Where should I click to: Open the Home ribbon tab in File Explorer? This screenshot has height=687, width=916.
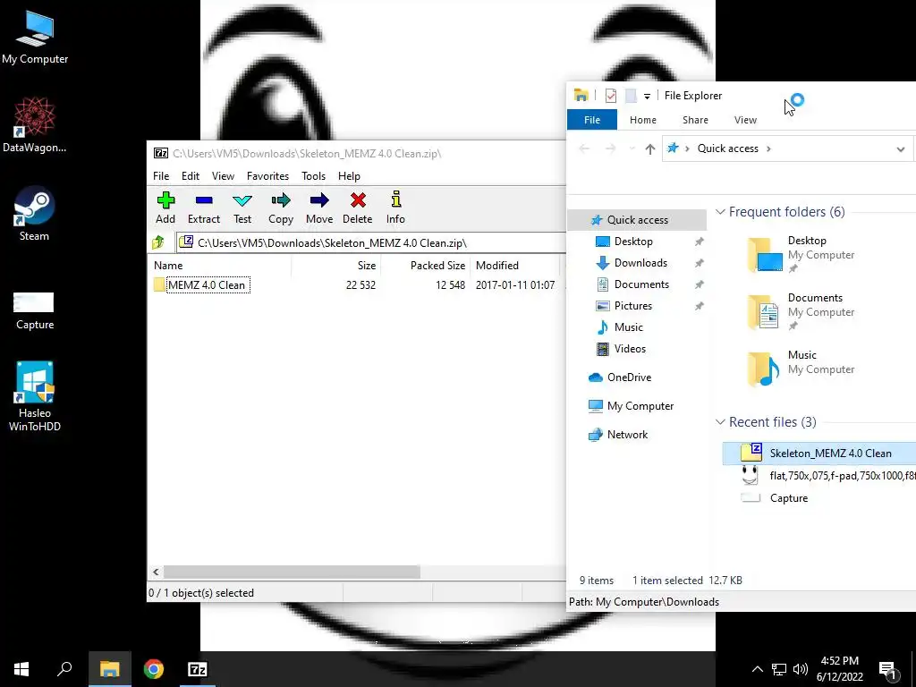pyautogui.click(x=642, y=120)
